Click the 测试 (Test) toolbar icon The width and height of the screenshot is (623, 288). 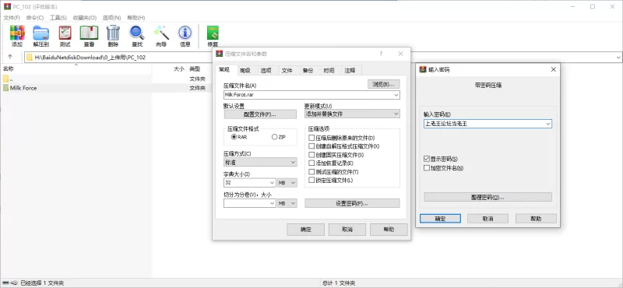pyautogui.click(x=65, y=36)
